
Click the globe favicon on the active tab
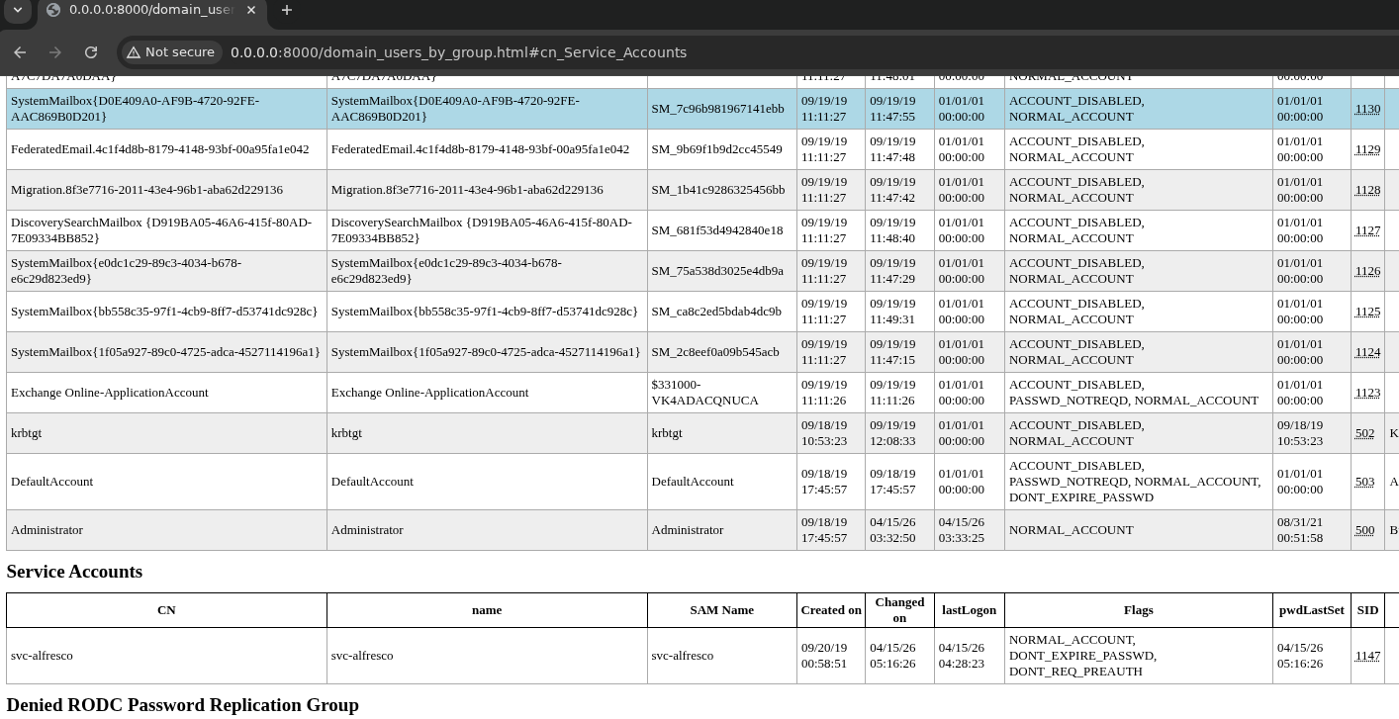tap(51, 11)
